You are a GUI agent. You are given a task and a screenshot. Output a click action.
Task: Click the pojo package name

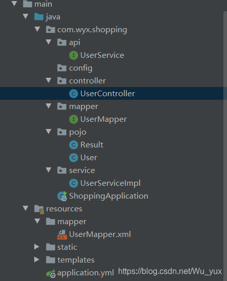(78, 132)
